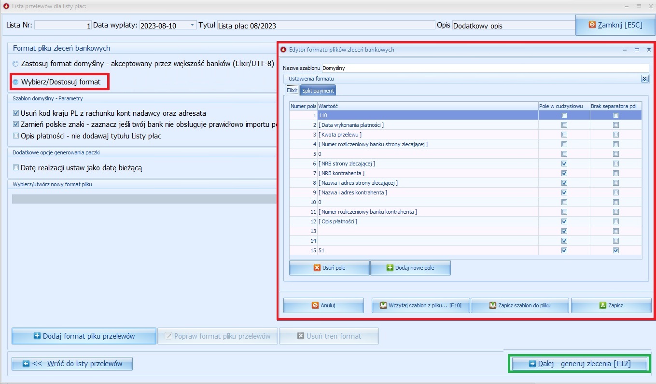
Task: Click the Pole w cudzysłowu column header
Action: 564,106
